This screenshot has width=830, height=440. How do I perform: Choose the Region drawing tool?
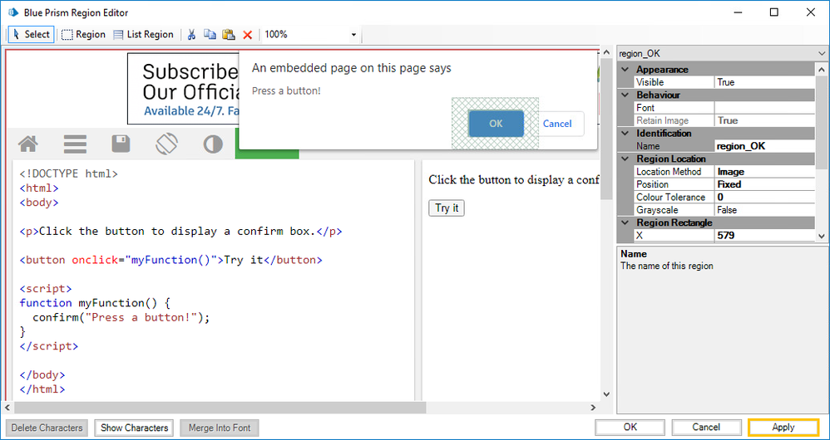point(84,35)
